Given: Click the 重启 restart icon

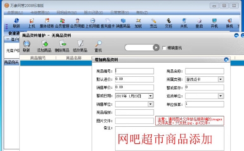Looking at the screenshot, I should point(199,21).
